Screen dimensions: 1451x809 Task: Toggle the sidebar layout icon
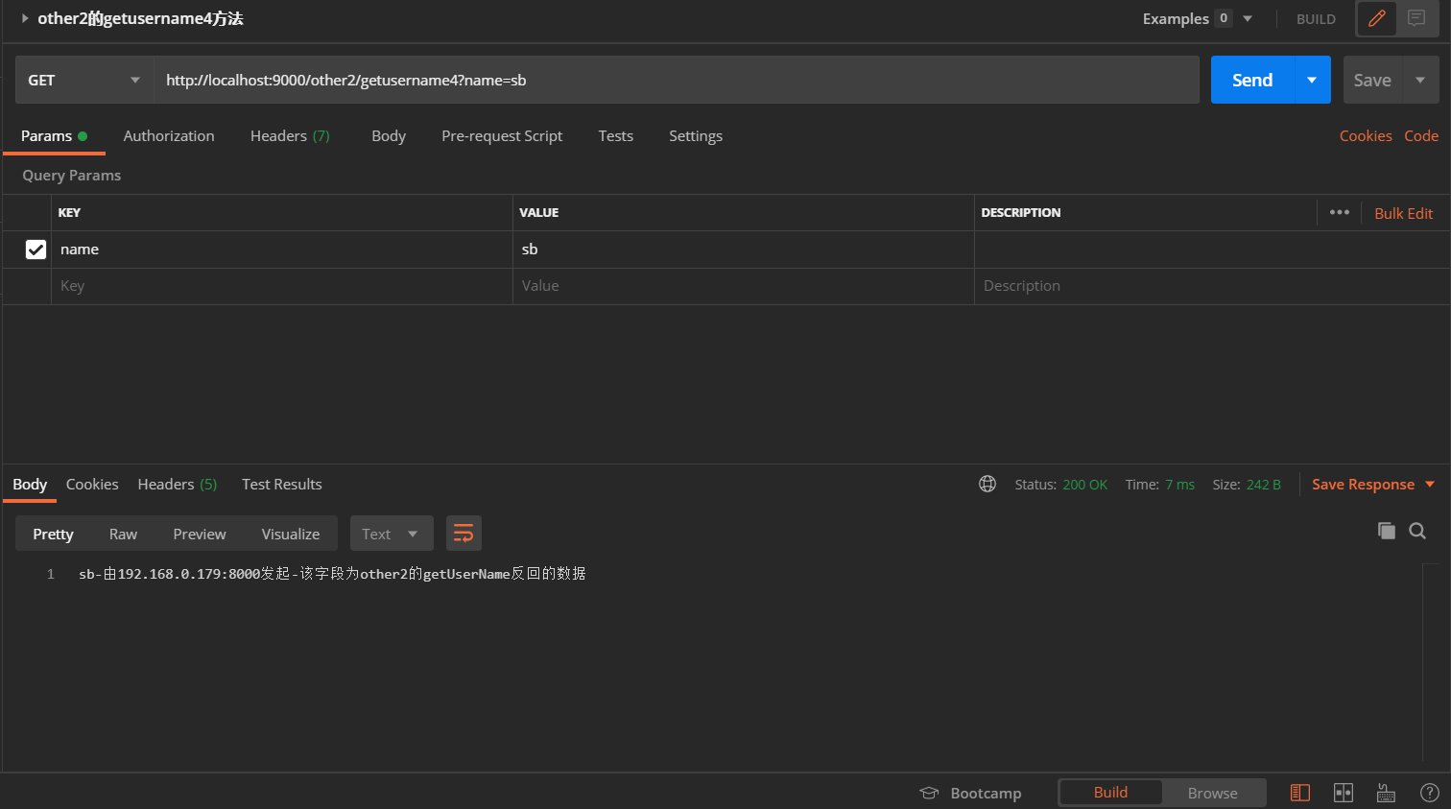point(1300,793)
